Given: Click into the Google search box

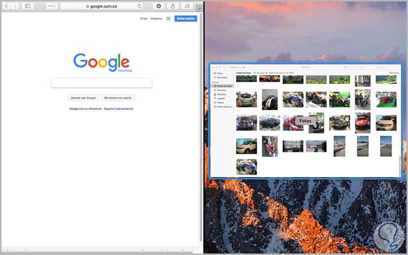Looking at the screenshot, I should [x=101, y=83].
